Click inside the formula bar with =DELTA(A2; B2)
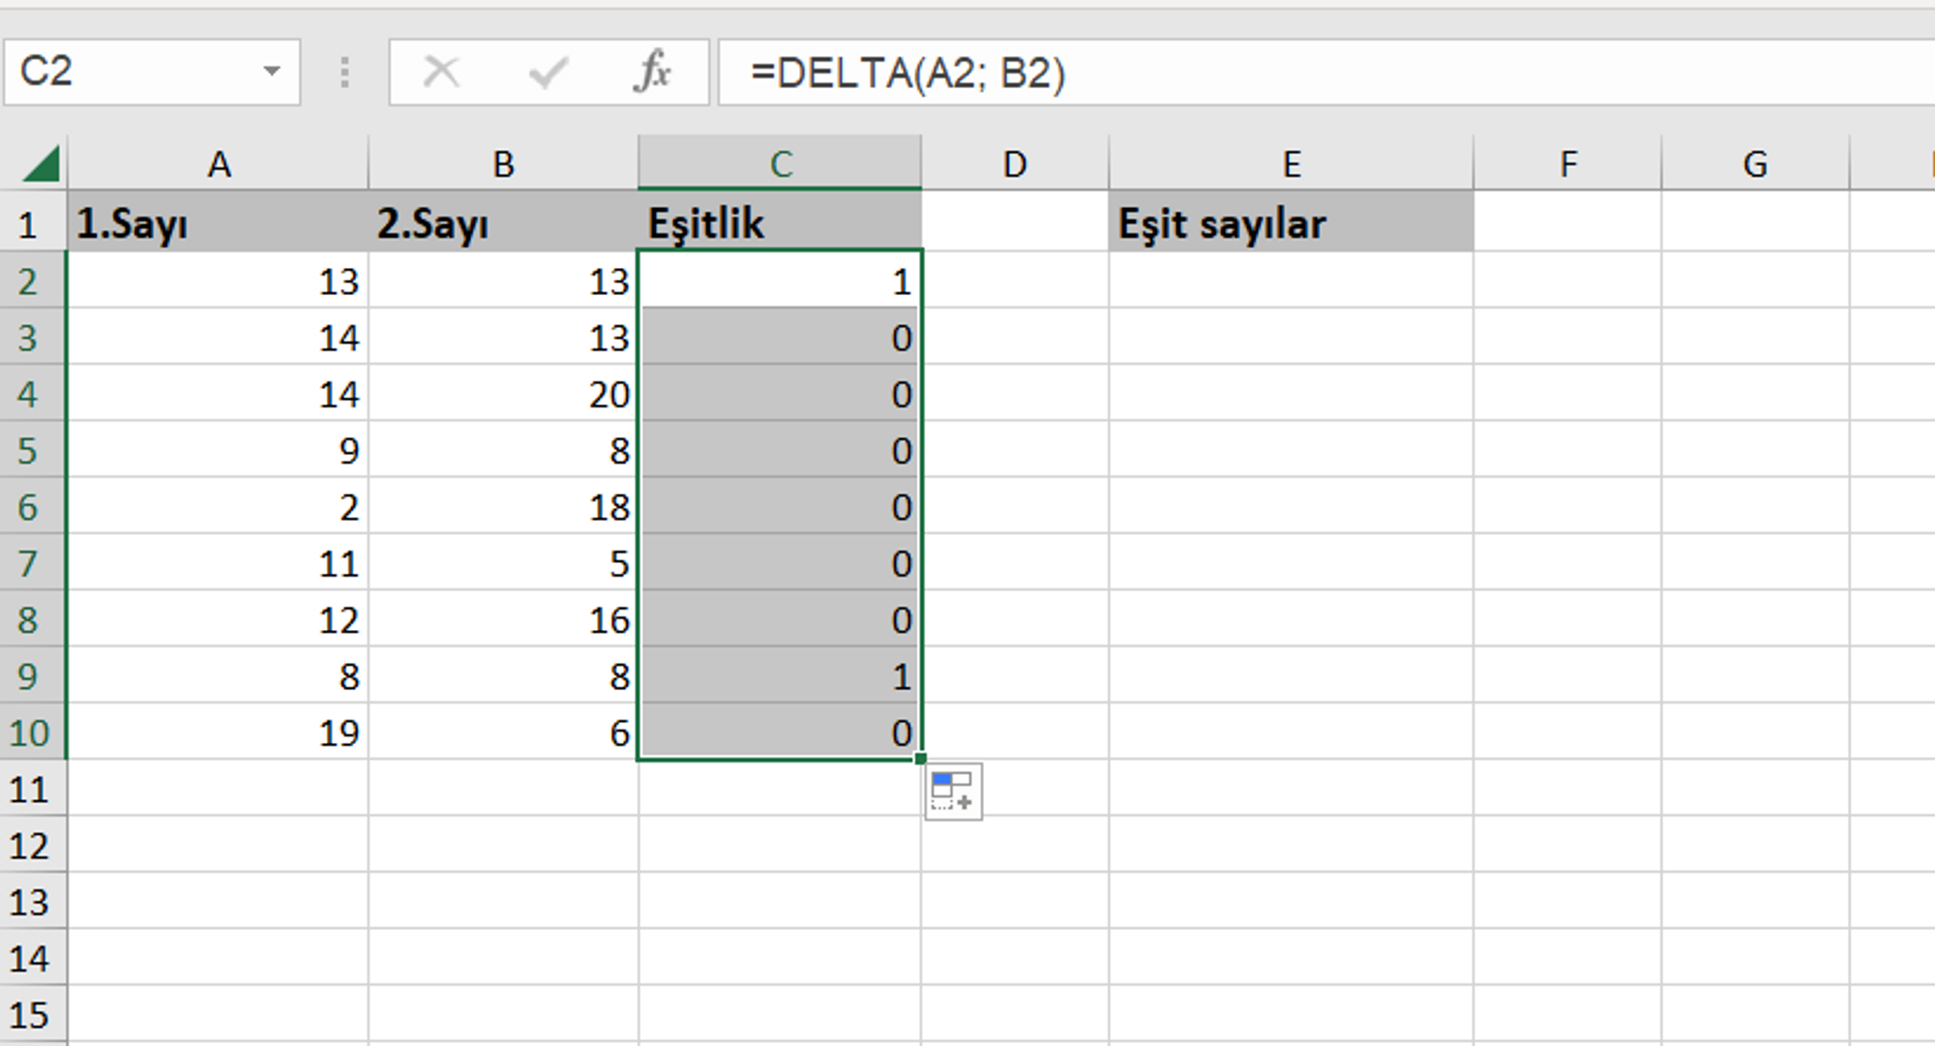 coord(1325,73)
